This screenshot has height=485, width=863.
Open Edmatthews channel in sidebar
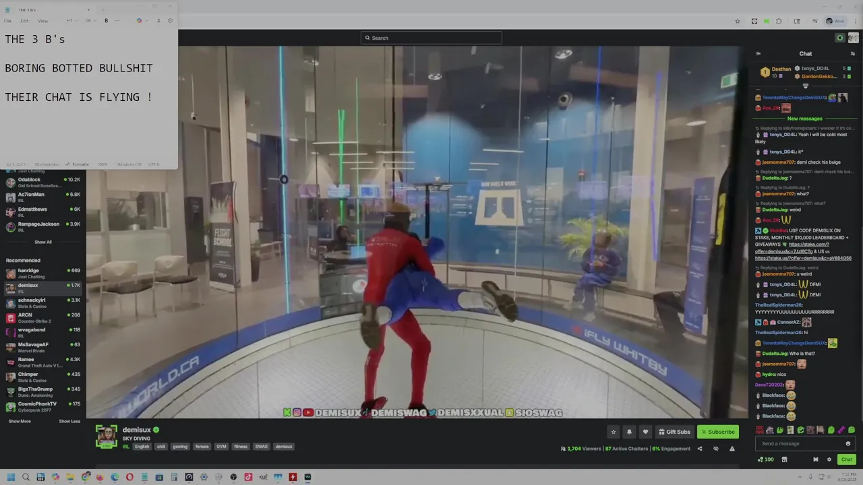(43, 212)
